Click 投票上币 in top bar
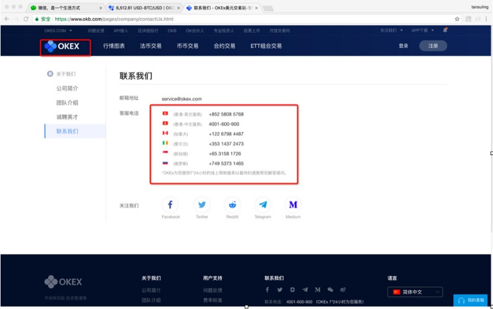 [252, 31]
